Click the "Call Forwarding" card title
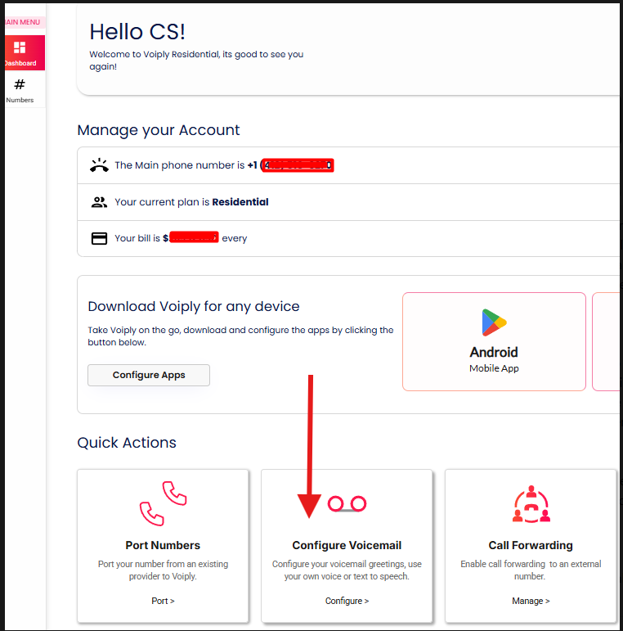This screenshot has width=623, height=631. (531, 545)
